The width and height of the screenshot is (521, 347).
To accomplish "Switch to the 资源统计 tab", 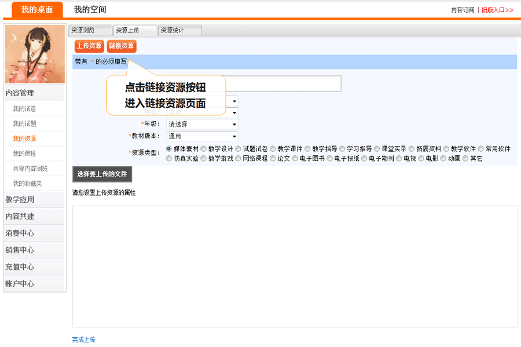I will [180, 31].
